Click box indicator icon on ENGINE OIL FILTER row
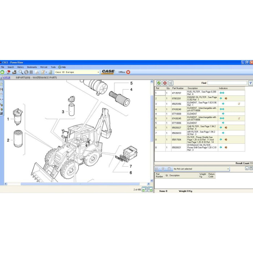Viewport: 253px width, 253px height. point(226,98)
